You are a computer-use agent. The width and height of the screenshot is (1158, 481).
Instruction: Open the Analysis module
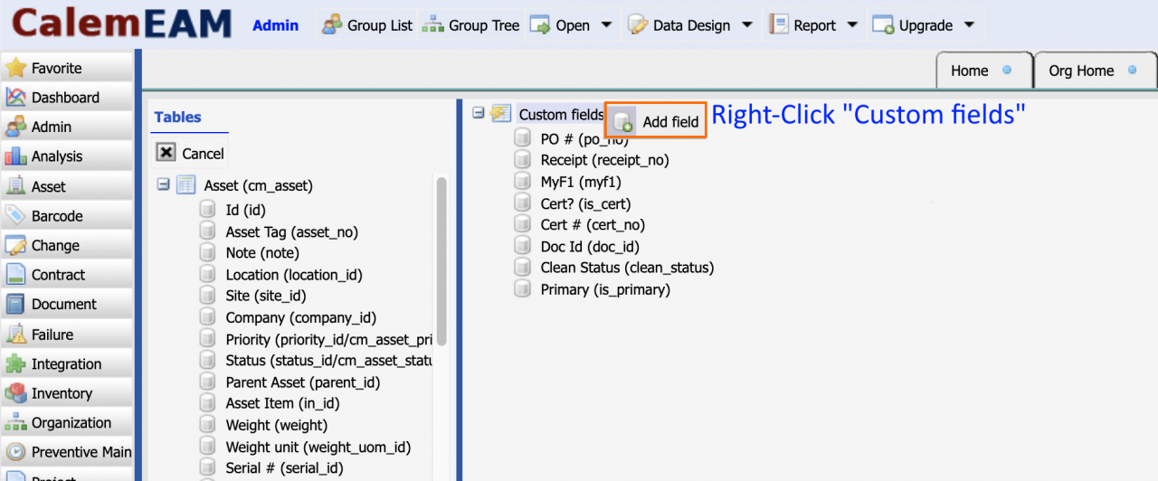pos(66,156)
